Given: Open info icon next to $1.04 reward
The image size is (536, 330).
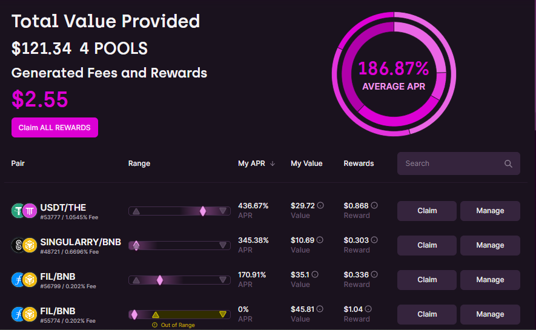Looking at the screenshot, I should click(368, 309).
